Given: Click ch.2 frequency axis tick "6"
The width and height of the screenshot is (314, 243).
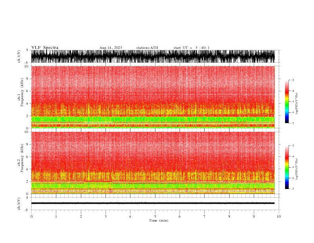Looking at the screenshot, I should tap(27, 156).
